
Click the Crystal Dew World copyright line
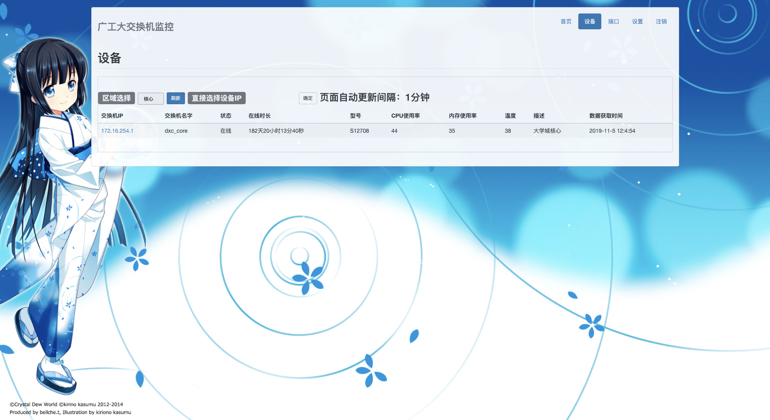click(x=66, y=405)
